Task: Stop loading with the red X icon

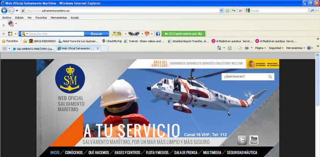Action: (x=240, y=11)
